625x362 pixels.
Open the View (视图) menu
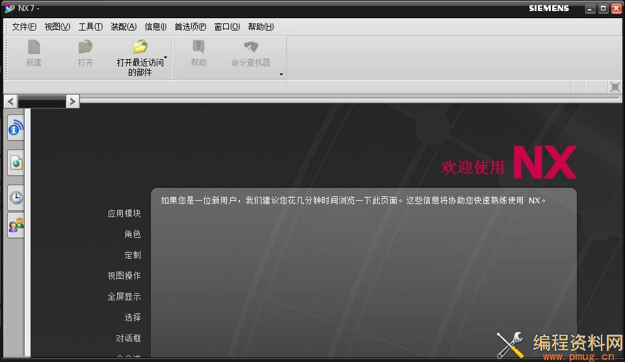point(57,27)
